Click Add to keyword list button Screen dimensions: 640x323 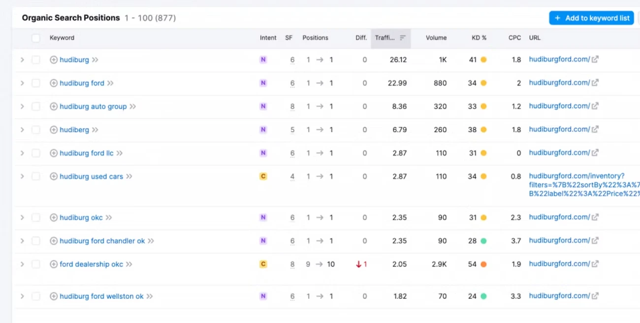point(591,18)
